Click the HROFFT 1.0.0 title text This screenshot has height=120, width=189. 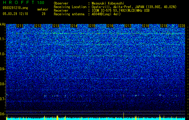(23, 2)
